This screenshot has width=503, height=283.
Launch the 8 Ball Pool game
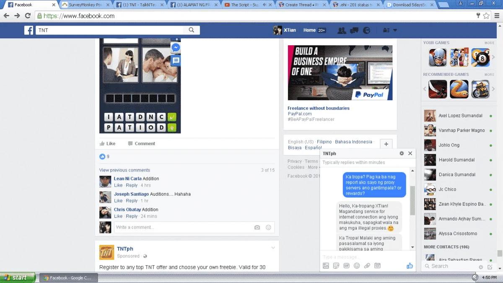pyautogui.click(x=480, y=57)
